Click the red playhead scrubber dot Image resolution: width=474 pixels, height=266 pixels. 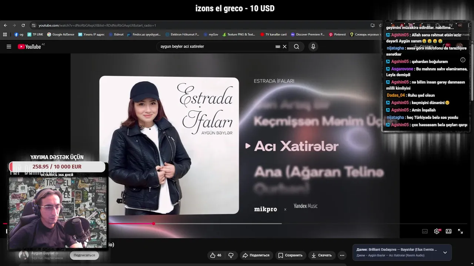pos(153,224)
